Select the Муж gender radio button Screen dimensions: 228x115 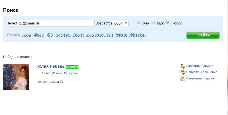pyautogui.click(x=153, y=23)
